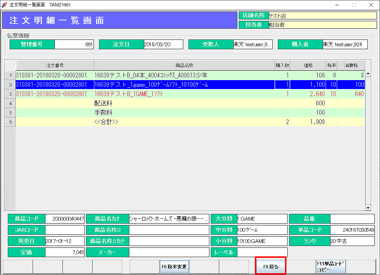This screenshot has height=275, width=380.
Task: Select the 配送料 row in grid
Action: point(184,103)
